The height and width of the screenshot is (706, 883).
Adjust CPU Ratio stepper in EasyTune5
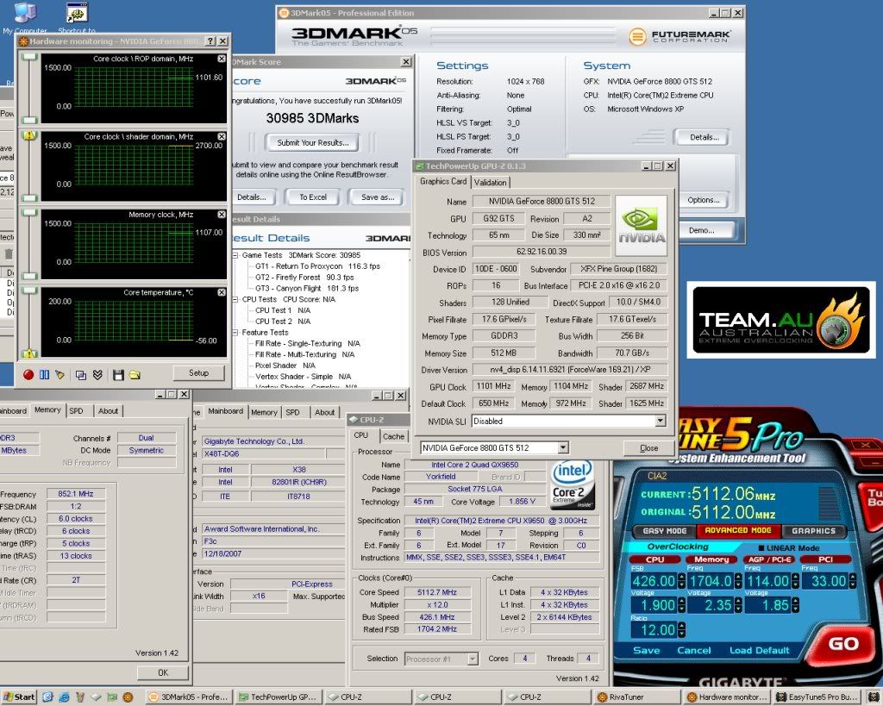[681, 629]
